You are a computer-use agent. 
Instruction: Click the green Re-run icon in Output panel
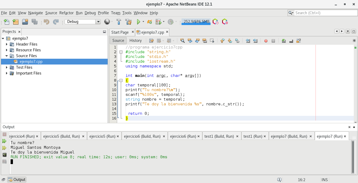4,141
